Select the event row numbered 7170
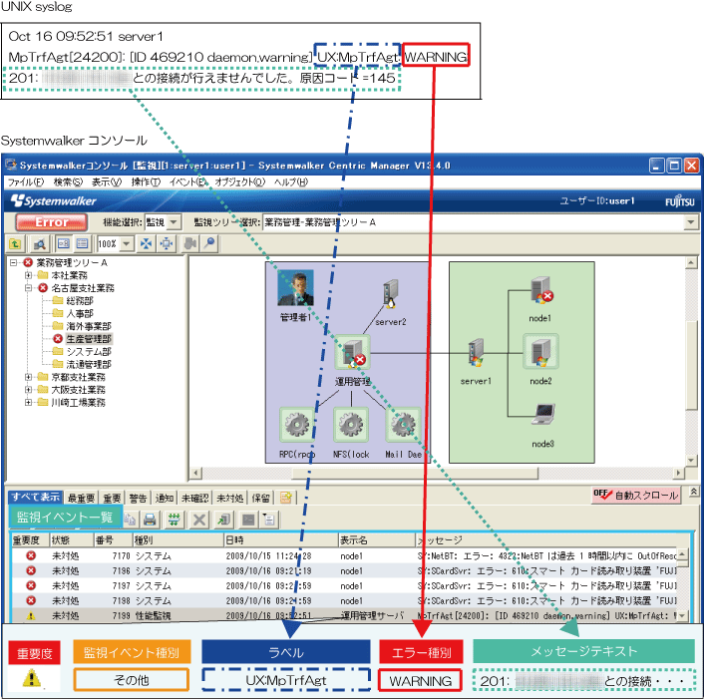 [x=344, y=555]
